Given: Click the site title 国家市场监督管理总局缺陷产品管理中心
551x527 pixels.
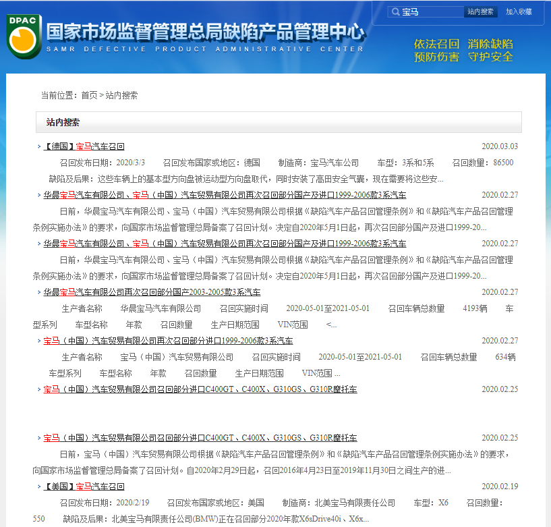Looking at the screenshot, I should tap(206, 32).
